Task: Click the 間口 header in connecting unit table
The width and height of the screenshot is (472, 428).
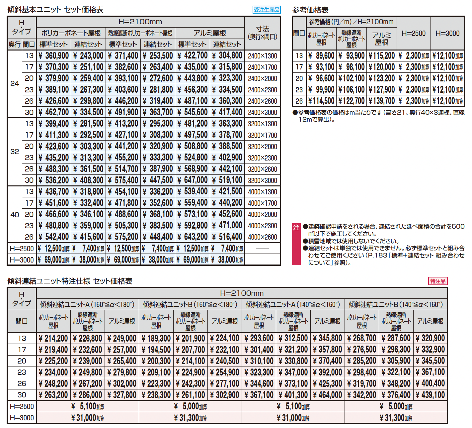Action: coord(22,321)
